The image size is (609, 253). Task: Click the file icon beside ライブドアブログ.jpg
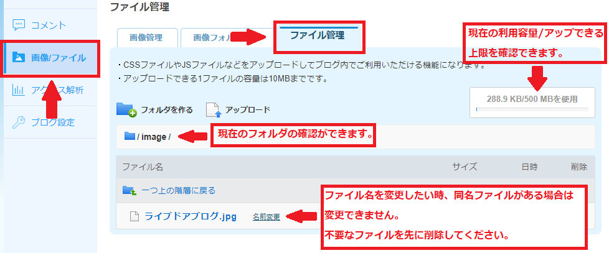(134, 216)
